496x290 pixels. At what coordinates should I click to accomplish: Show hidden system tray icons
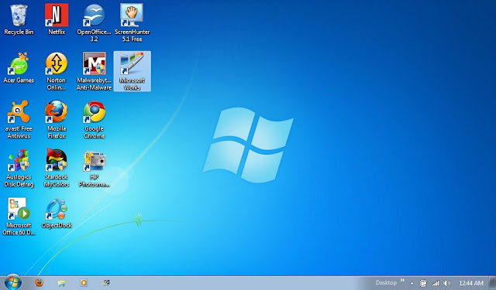[412, 283]
